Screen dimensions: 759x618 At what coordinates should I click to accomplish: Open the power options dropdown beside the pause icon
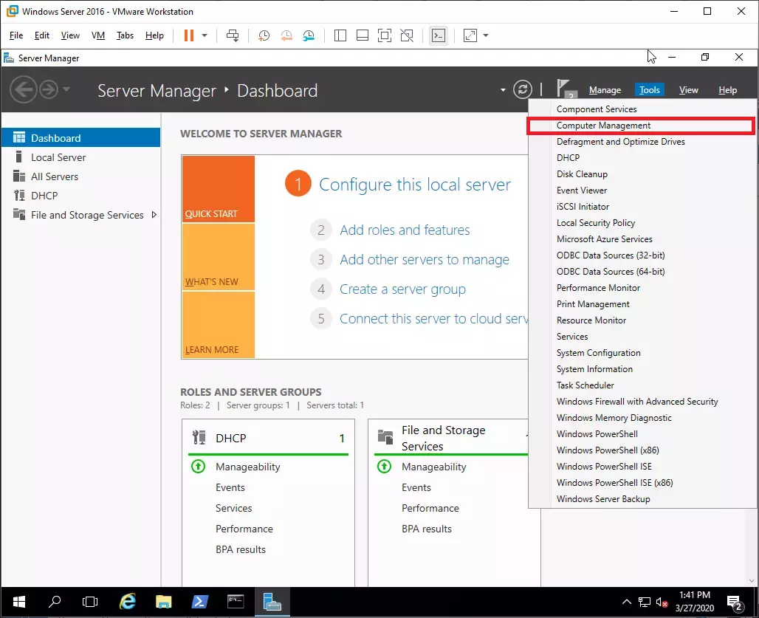tap(205, 35)
